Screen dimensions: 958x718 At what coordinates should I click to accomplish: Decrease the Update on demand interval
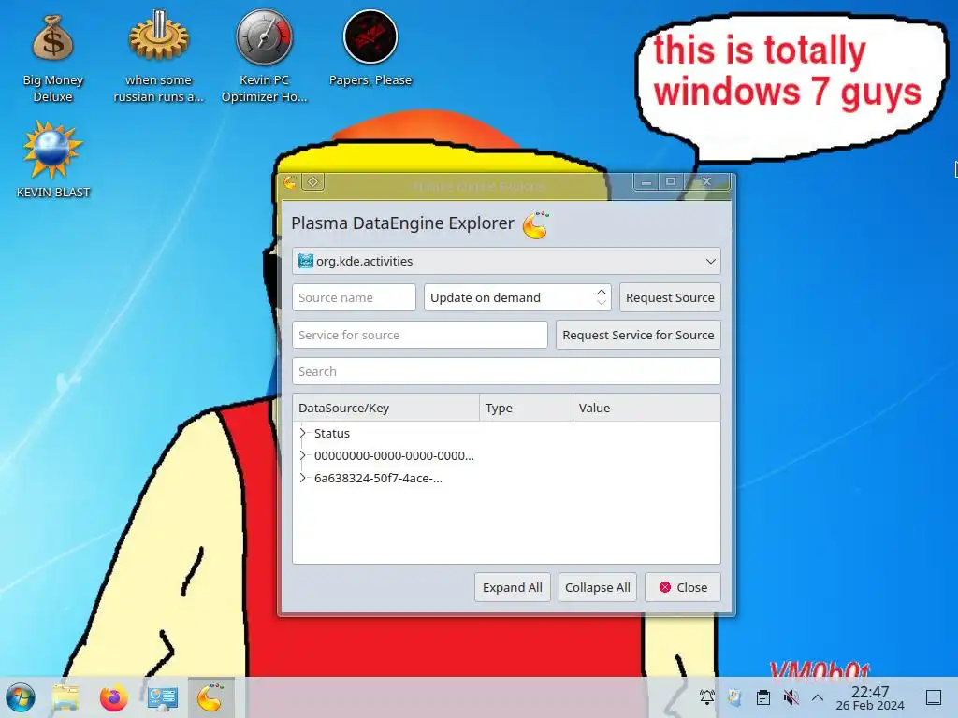pos(602,303)
